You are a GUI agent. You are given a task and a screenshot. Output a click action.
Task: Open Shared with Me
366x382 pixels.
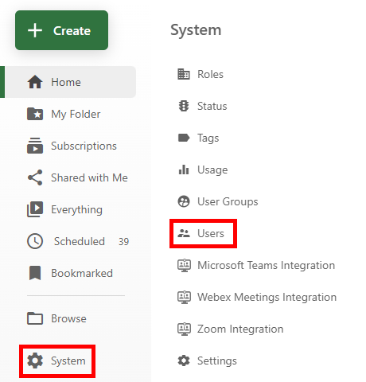click(89, 177)
